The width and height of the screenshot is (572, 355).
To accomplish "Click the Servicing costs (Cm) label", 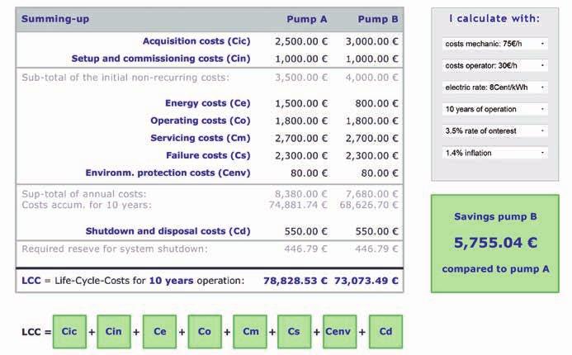I will pyautogui.click(x=201, y=138).
